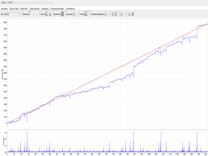Image resolution: width=208 pixels, height=156 pixels.
Task: Open the Correlazione portafoglio tab
Action: pyautogui.click(x=57, y=9)
